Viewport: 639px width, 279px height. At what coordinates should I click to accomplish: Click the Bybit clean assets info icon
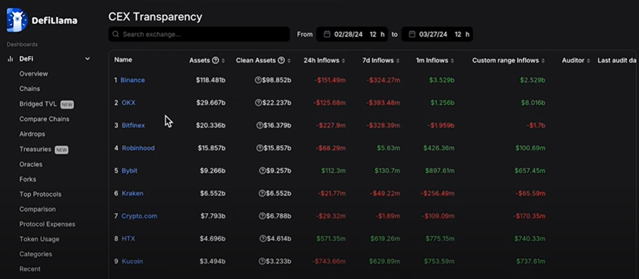point(262,171)
